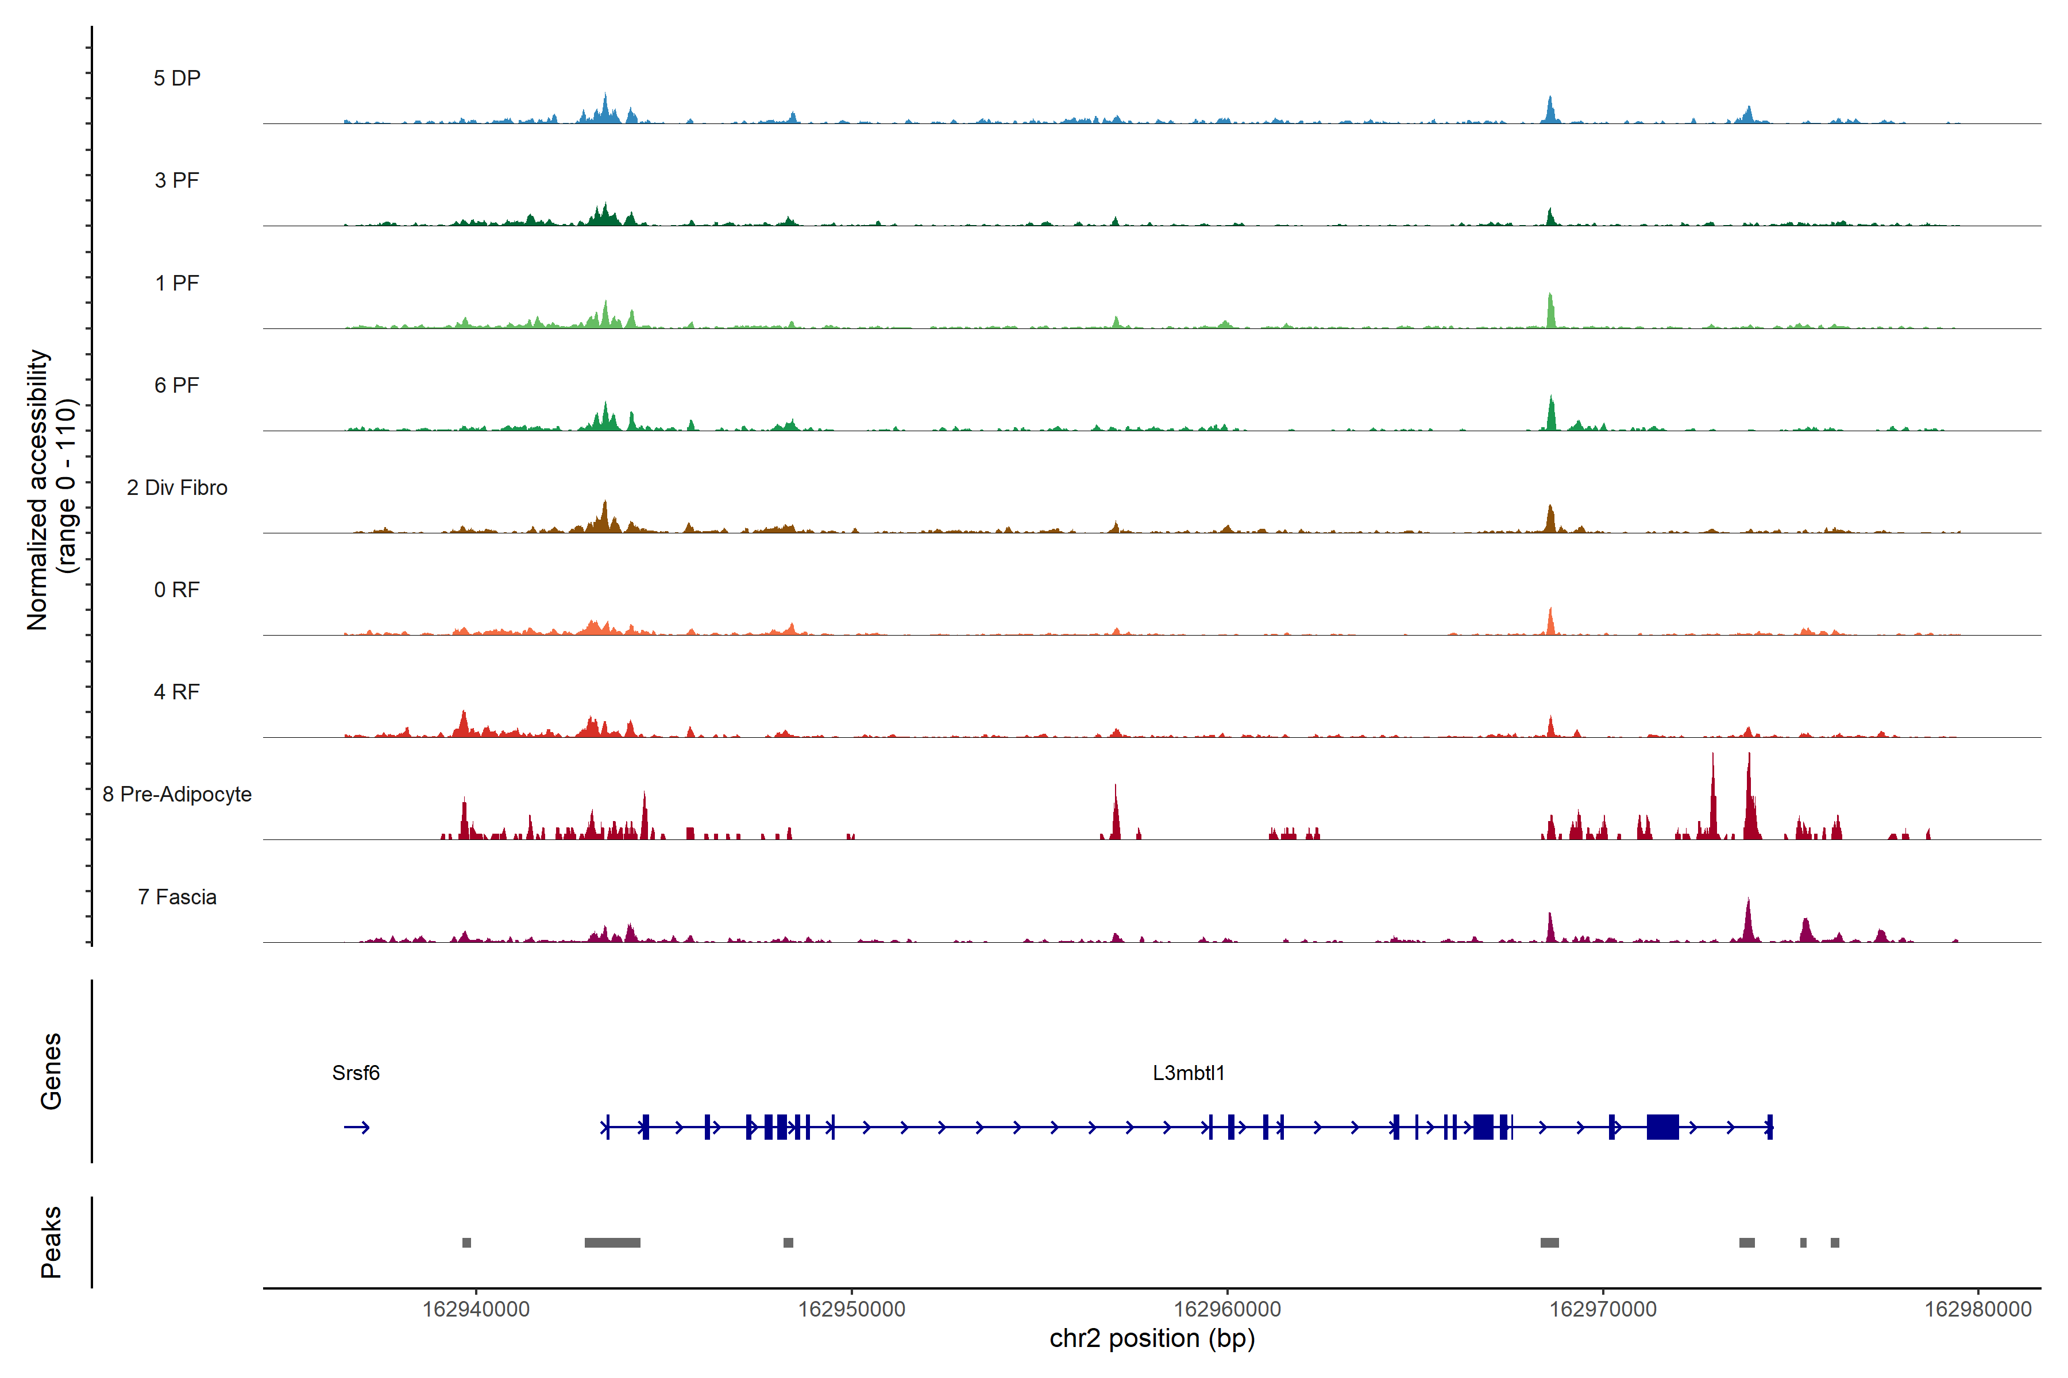This screenshot has width=2068, height=1378.
Task: Select the 5 DP track label
Action: tap(177, 78)
